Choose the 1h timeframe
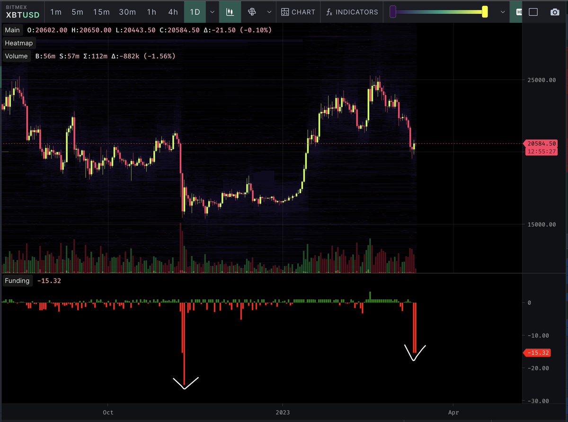568x422 pixels. tap(151, 12)
